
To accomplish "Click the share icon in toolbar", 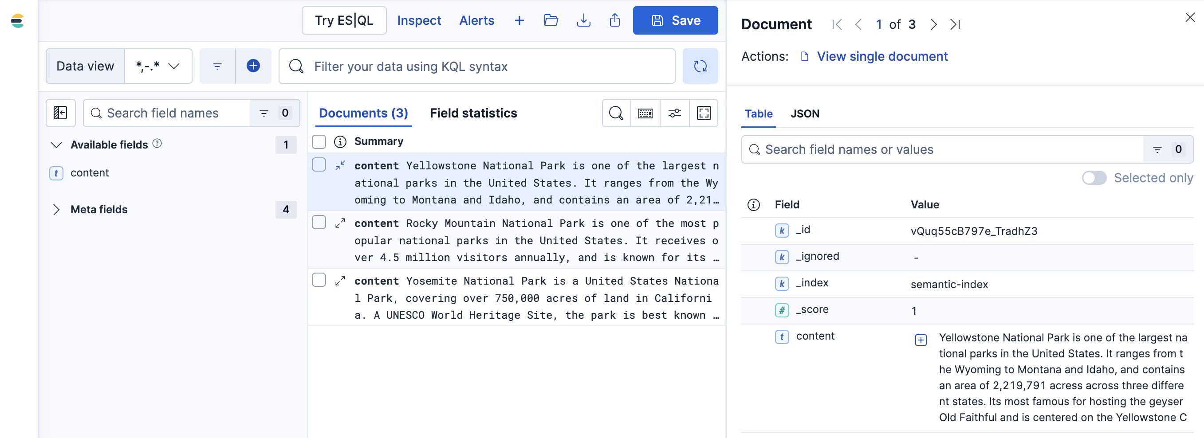I will [x=614, y=20].
